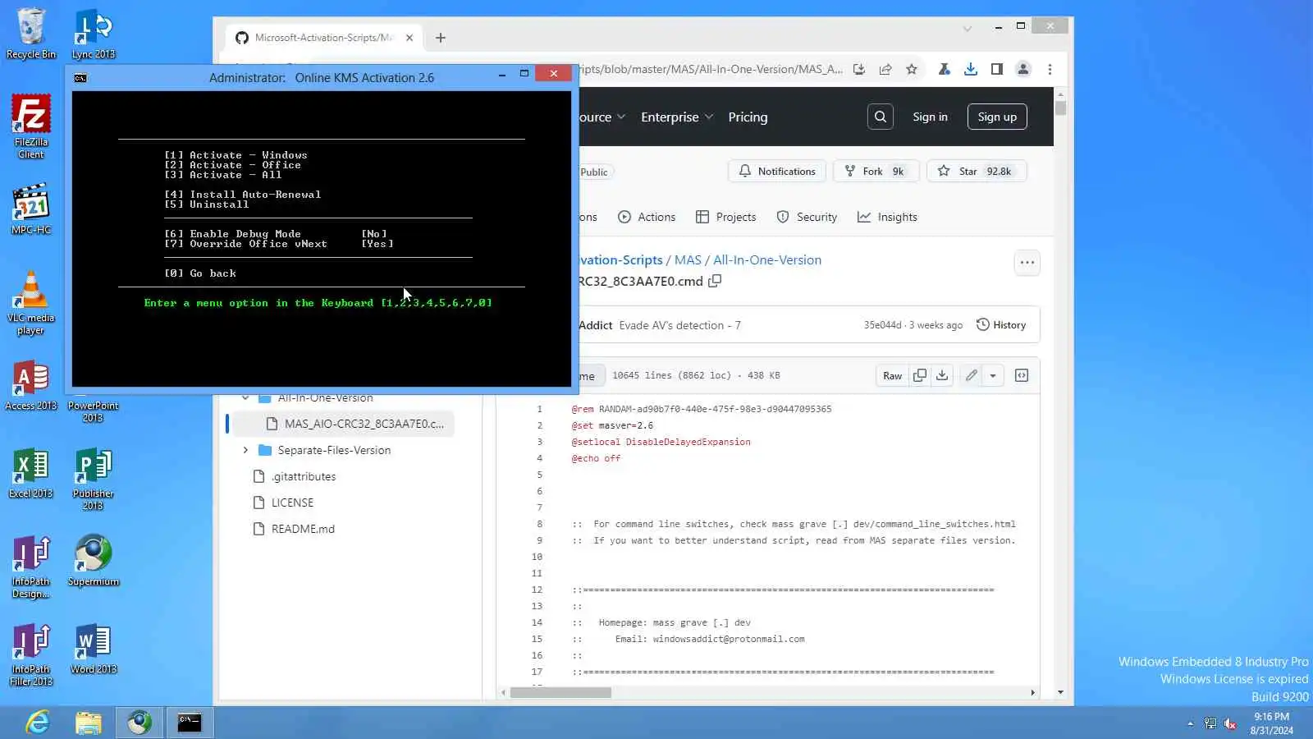The width and height of the screenshot is (1313, 739).
Task: Open the VLC media player desktop shortcut
Action: 31,303
